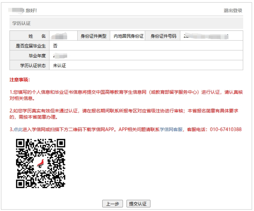The height and width of the screenshot is (211, 254).
Task: Open the 点此 link to 学信网
Action: point(18,129)
